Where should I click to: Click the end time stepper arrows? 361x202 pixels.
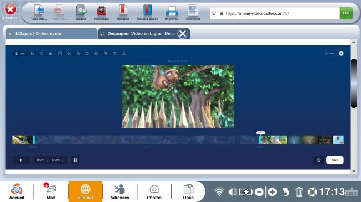tap(62, 160)
